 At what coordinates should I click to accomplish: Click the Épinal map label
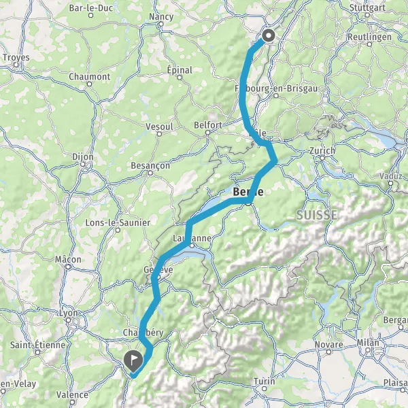180,70
